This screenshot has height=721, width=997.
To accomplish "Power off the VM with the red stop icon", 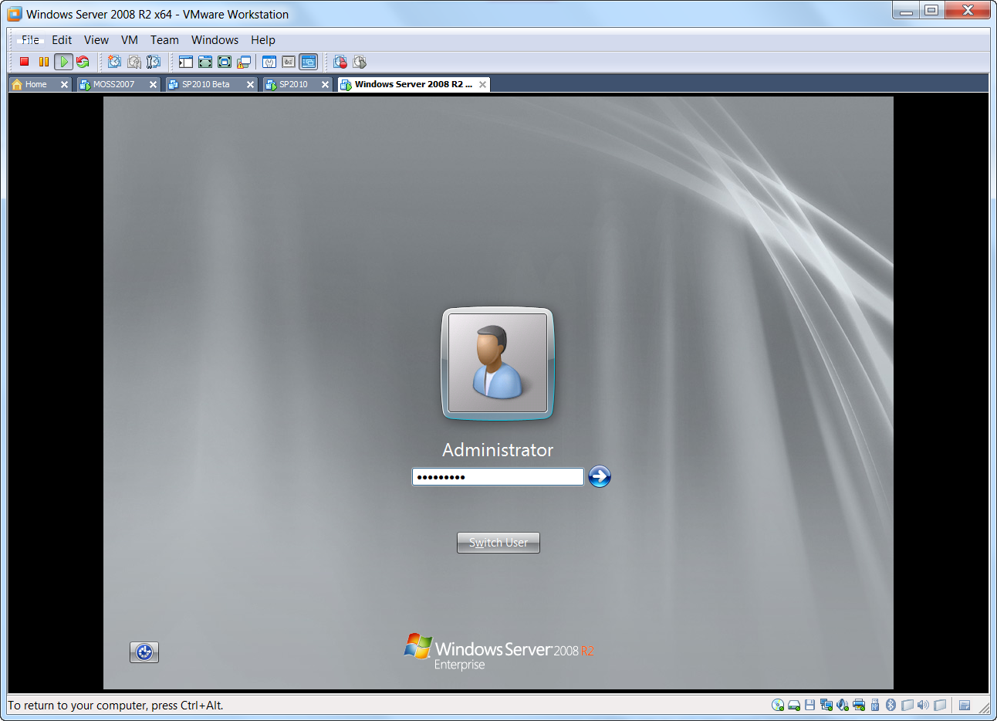I will pos(24,62).
